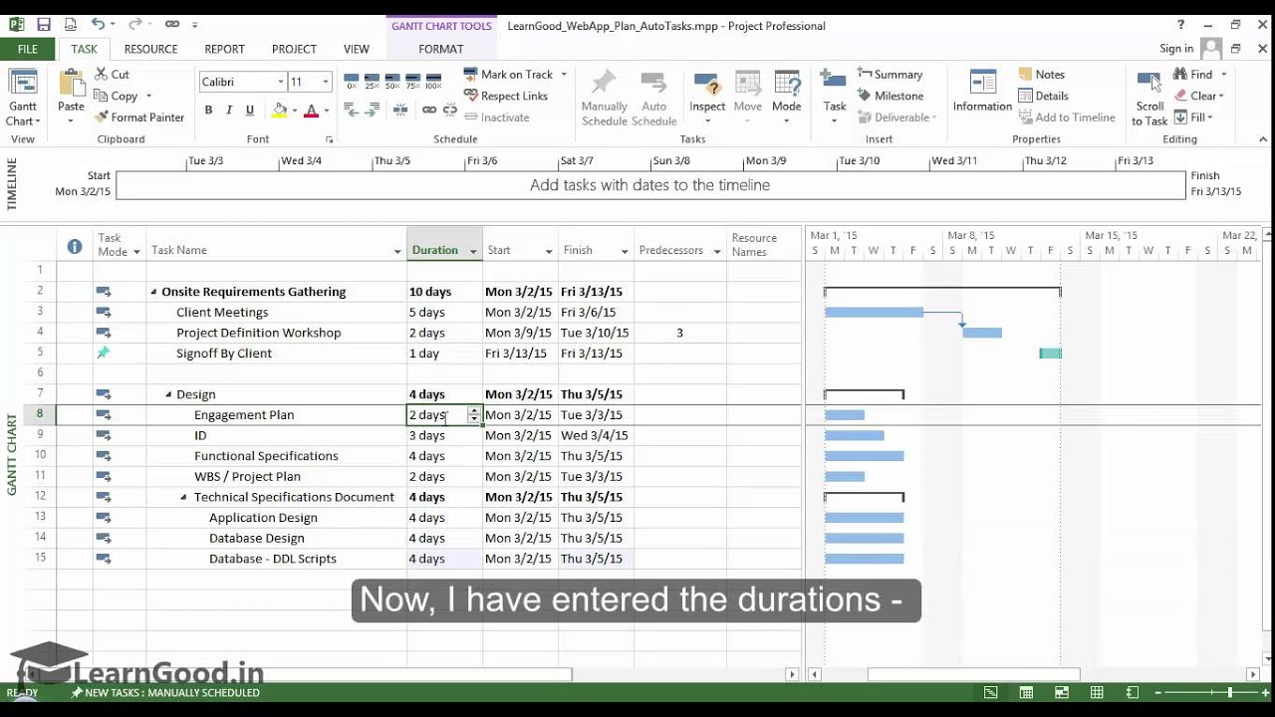Screen dimensions: 1275x717
Task: Switch to the FORMAT ribbon tab
Action: coord(440,49)
